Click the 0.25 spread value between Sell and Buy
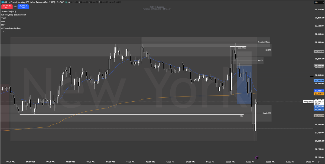325x164 pixels. 15,7
